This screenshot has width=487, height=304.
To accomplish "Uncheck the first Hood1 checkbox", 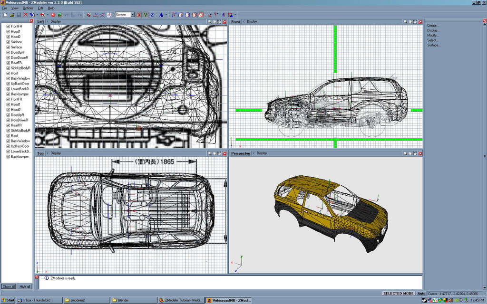I will 9,32.
